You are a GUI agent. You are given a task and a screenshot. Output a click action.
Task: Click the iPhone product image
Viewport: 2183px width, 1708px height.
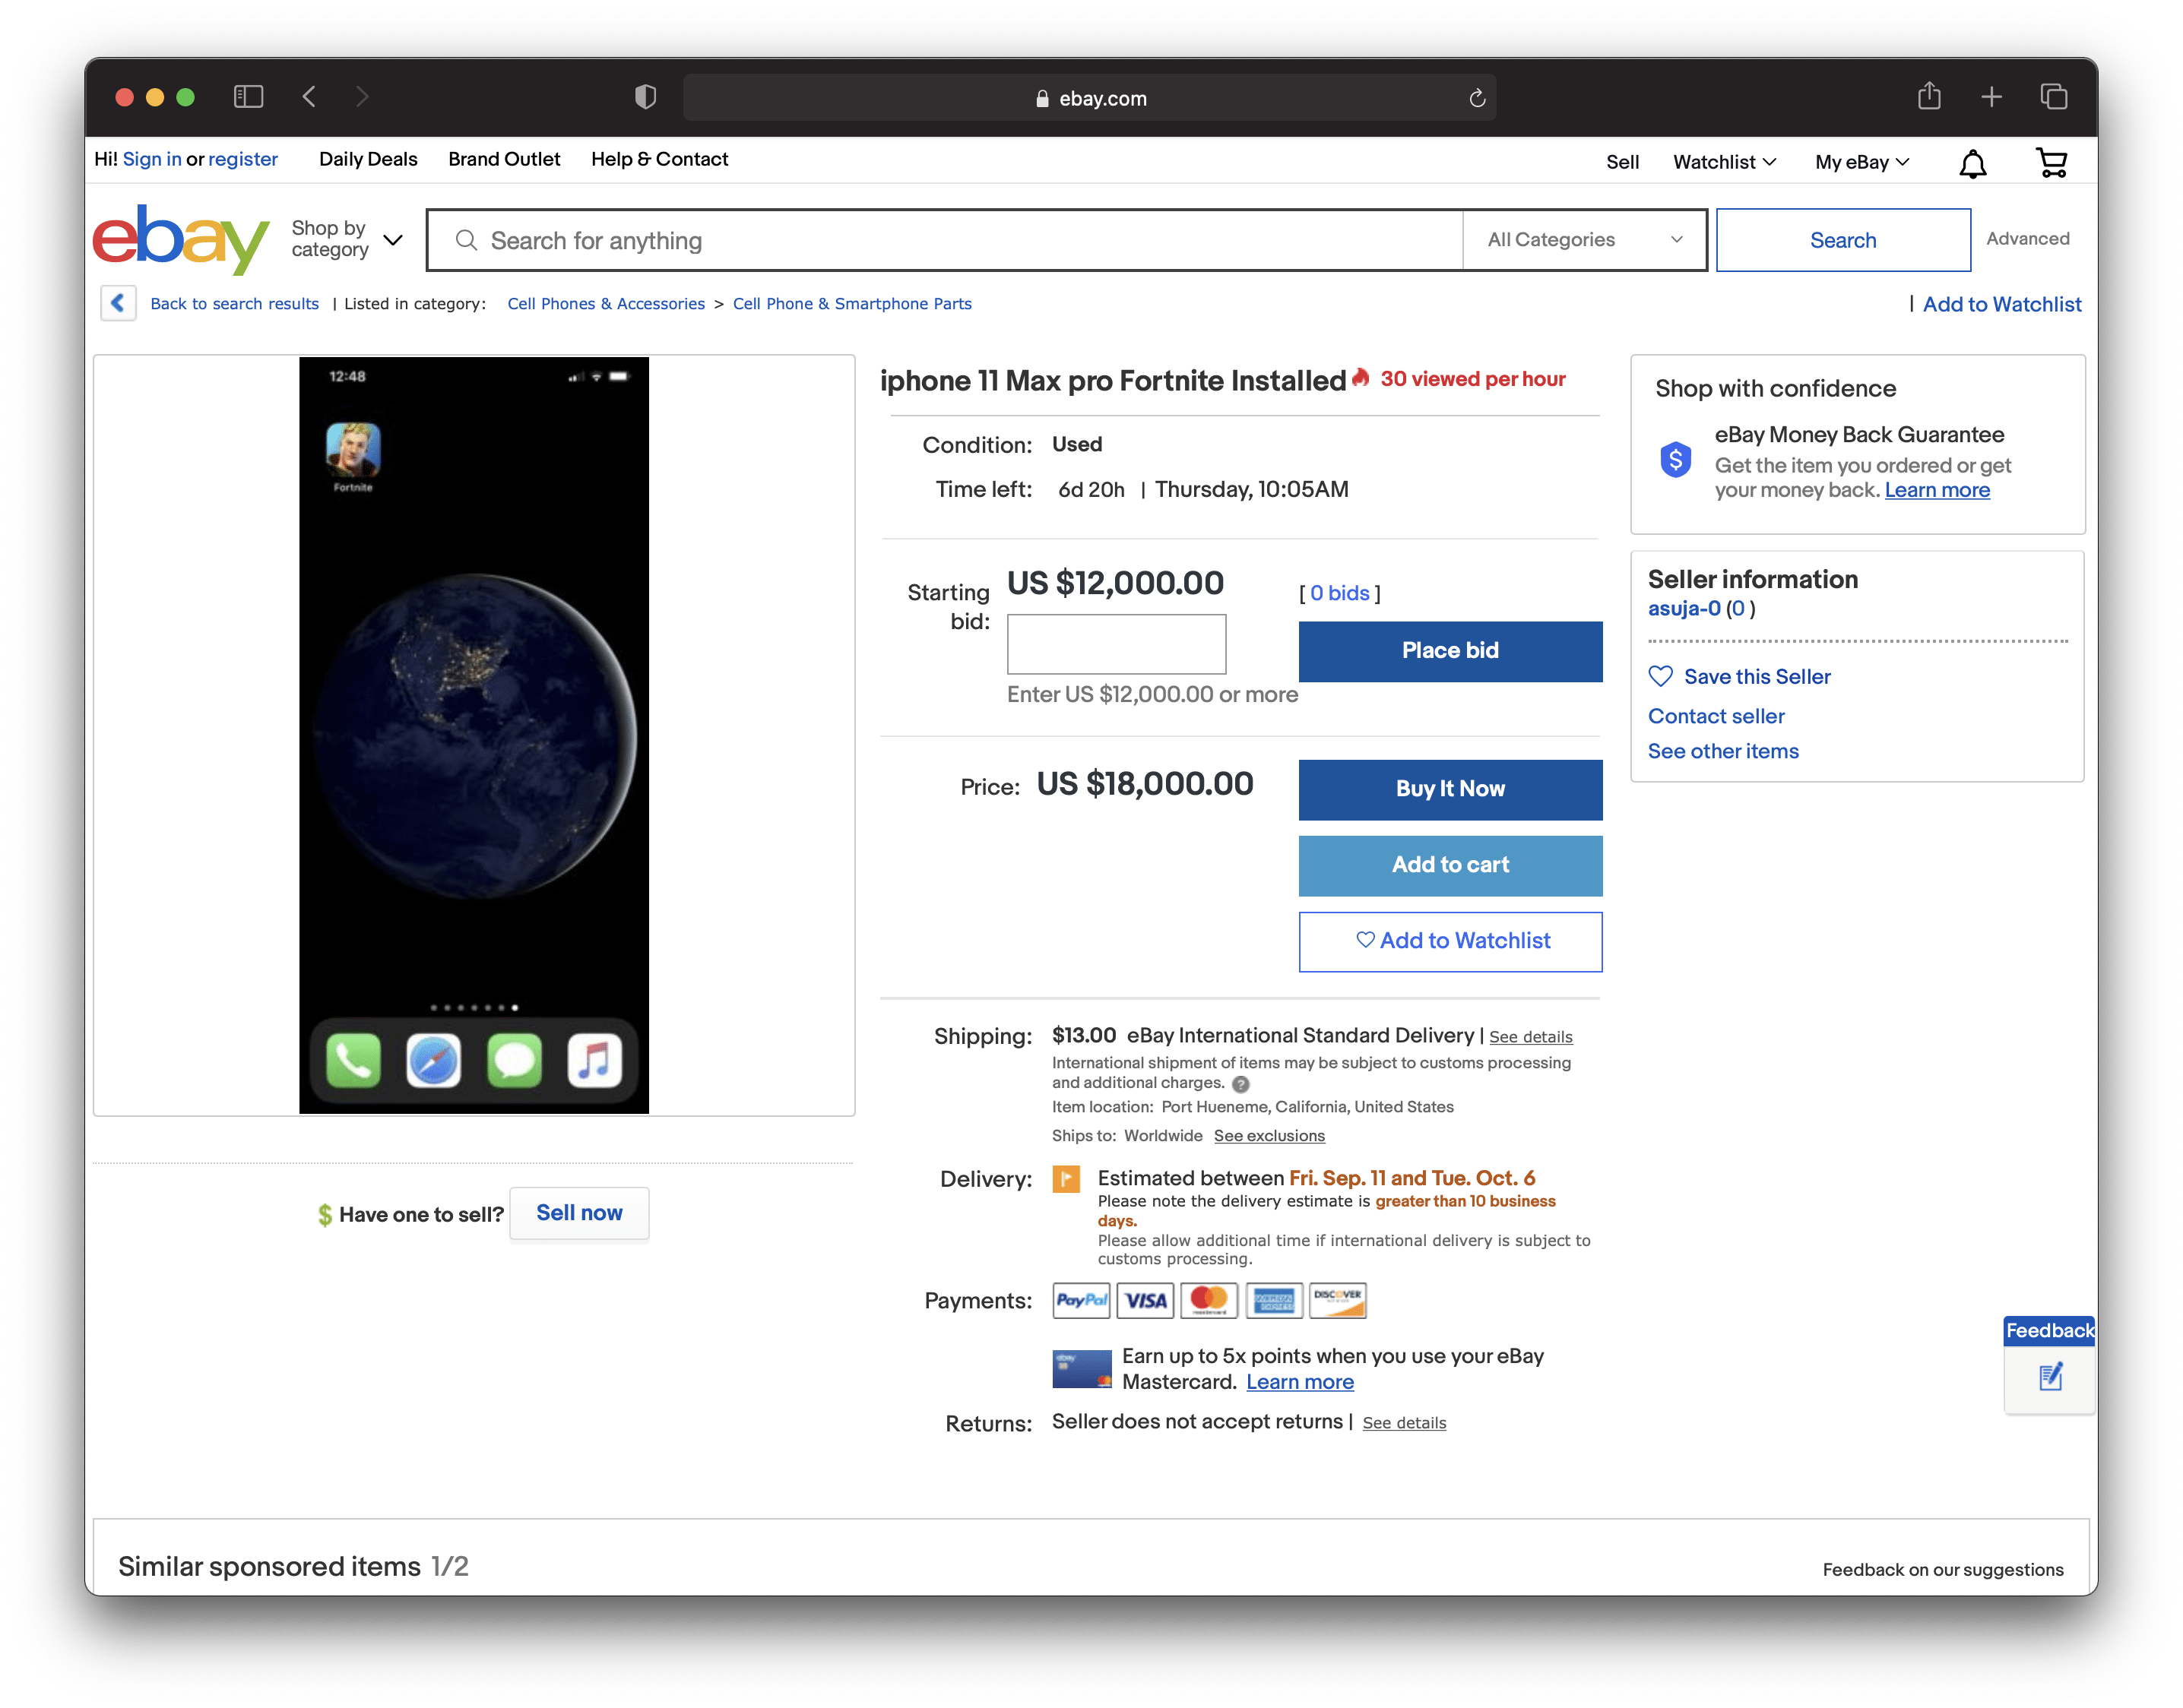coord(474,735)
